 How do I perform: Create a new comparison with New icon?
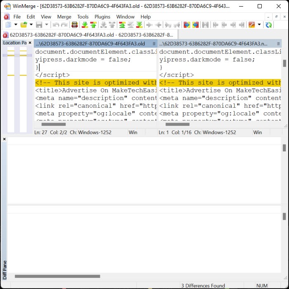point(8,25)
